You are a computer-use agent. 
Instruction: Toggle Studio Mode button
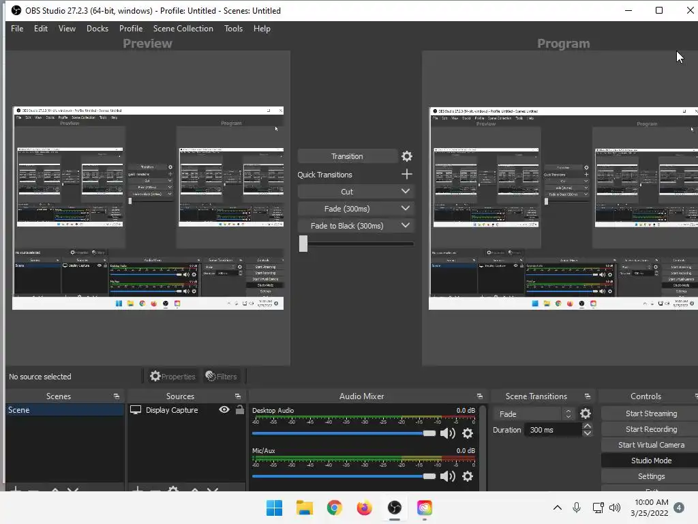pyautogui.click(x=651, y=461)
